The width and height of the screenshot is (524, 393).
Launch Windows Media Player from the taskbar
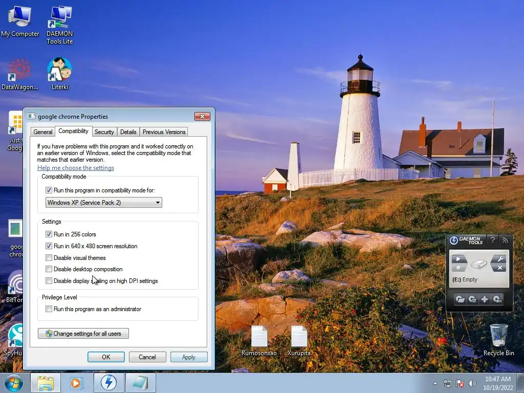[x=77, y=383]
